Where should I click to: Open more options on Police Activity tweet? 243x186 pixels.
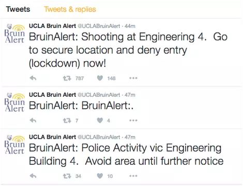[x=133, y=176]
